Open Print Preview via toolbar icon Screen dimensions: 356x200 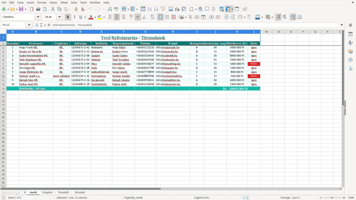45,9
